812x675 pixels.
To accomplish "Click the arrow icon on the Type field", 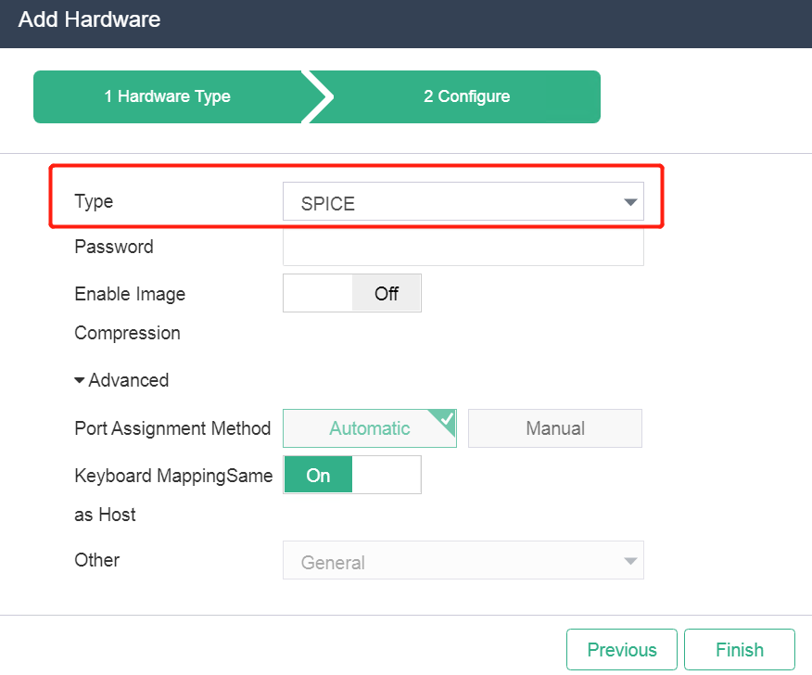I will coord(630,202).
